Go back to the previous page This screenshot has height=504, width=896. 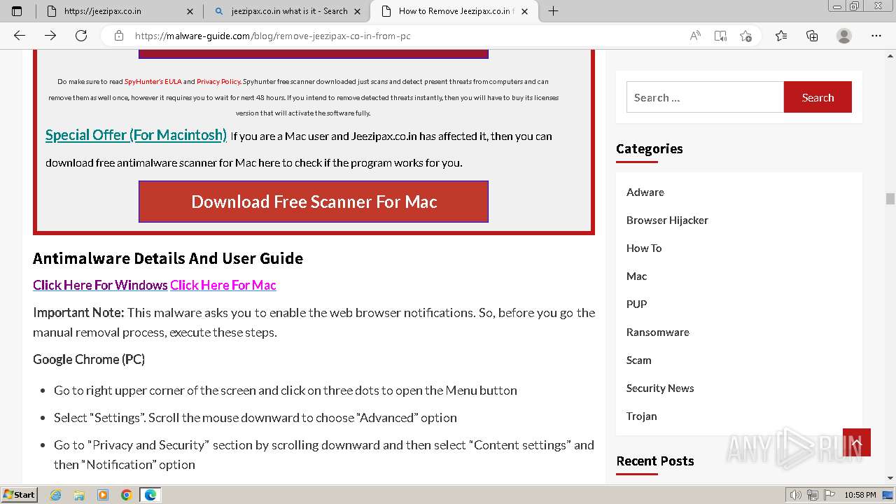(20, 36)
